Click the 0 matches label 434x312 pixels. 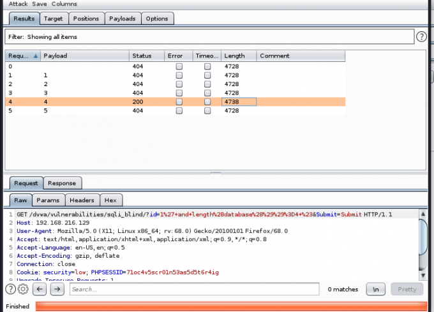click(x=343, y=289)
